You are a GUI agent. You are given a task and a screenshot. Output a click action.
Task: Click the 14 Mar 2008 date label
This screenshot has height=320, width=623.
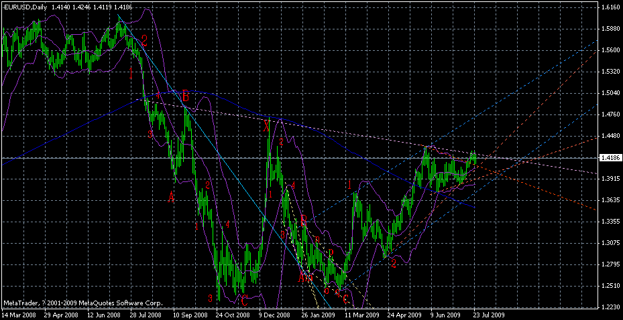click(18, 315)
